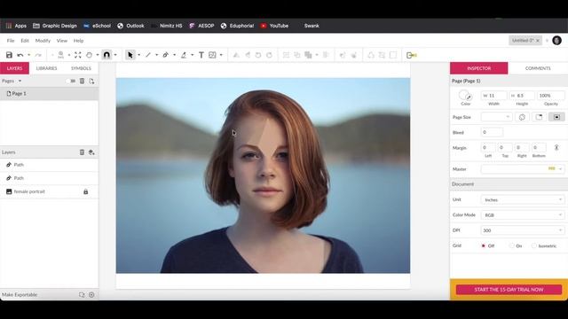The image size is (568, 319).
Task: Select the female portrait layer
Action: pyautogui.click(x=49, y=191)
